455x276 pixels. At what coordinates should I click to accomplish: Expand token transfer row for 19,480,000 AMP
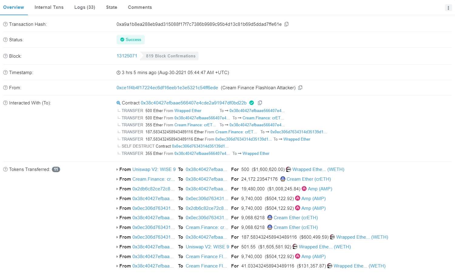click(x=117, y=189)
